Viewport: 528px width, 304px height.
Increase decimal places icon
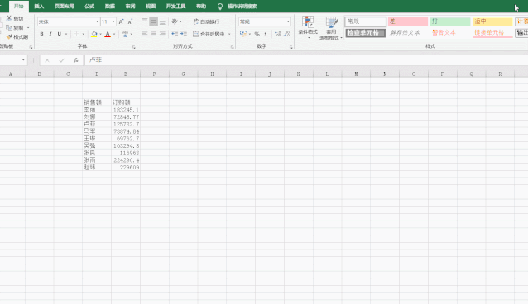click(x=277, y=34)
